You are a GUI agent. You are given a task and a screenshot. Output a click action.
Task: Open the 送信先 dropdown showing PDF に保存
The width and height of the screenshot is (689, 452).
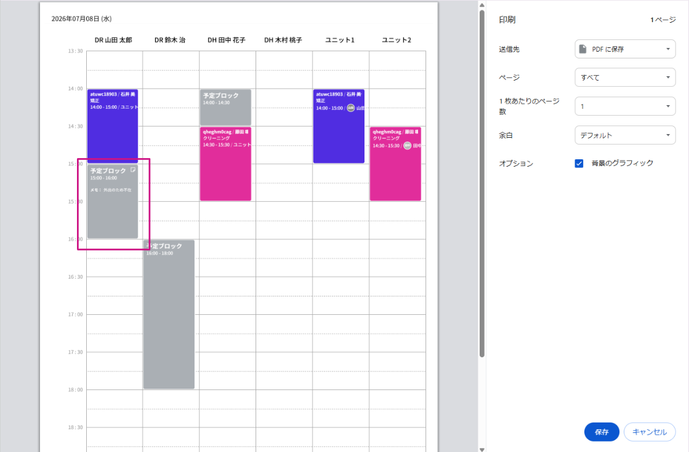625,49
